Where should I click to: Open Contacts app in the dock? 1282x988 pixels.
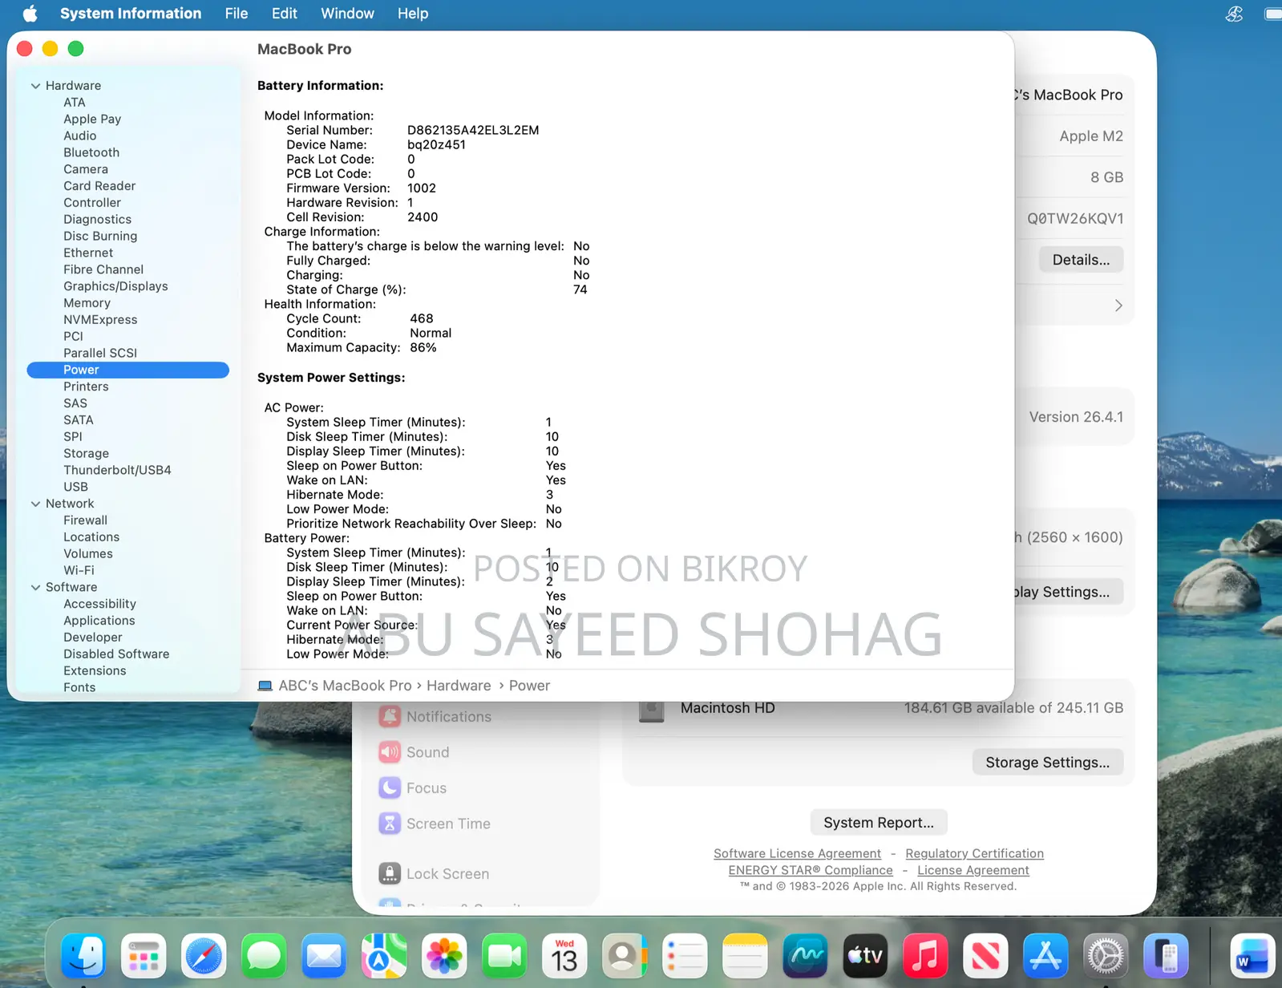tap(625, 956)
